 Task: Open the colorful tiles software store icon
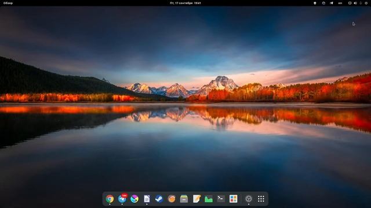pyautogui.click(x=233, y=199)
